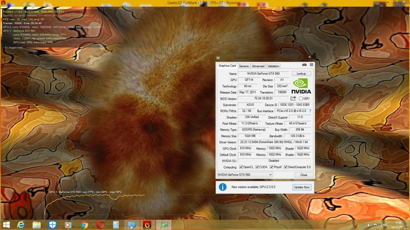
Task: Open FurMark from the taskbar
Action: pos(147,225)
